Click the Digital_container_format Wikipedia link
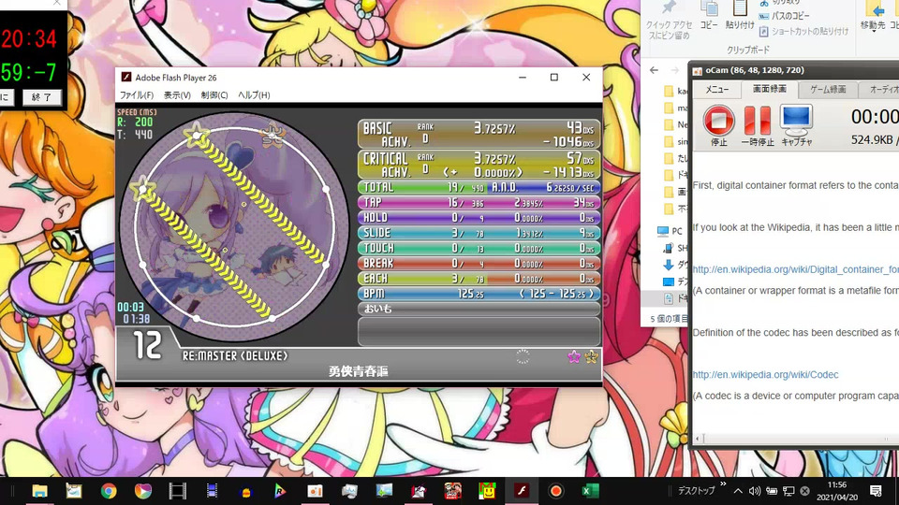899x505 pixels. (x=795, y=269)
